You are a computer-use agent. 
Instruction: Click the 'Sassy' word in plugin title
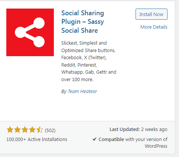[96, 22]
